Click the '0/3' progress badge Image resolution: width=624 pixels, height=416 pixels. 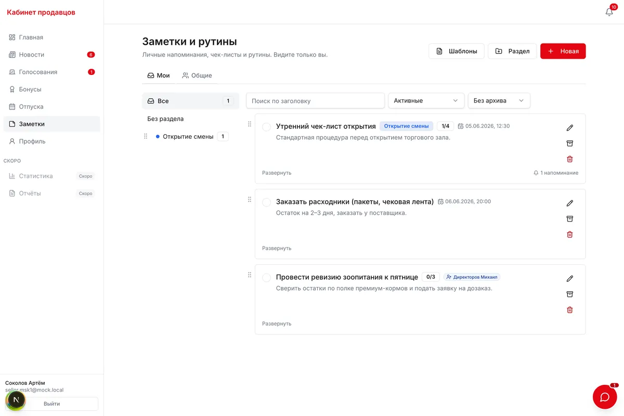(431, 277)
